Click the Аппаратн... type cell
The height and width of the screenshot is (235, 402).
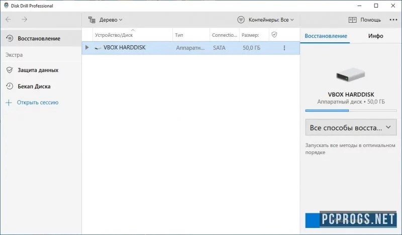tap(190, 48)
